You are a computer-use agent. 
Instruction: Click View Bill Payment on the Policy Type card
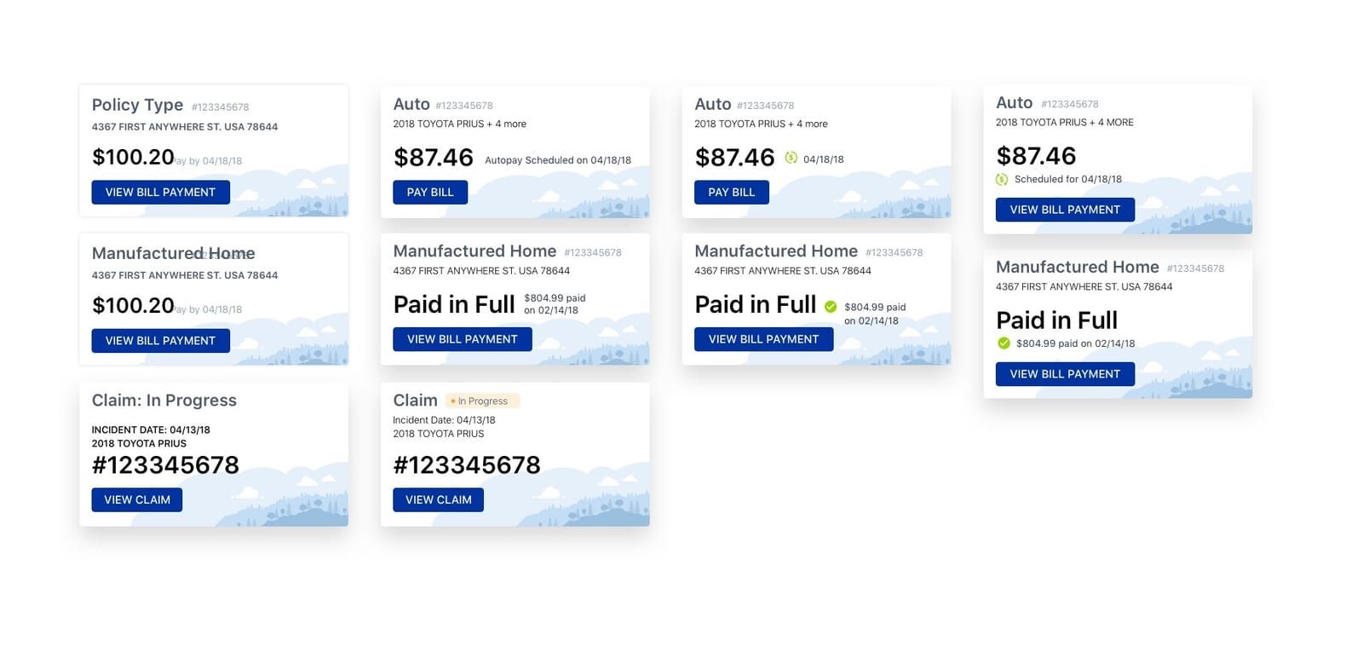click(160, 192)
